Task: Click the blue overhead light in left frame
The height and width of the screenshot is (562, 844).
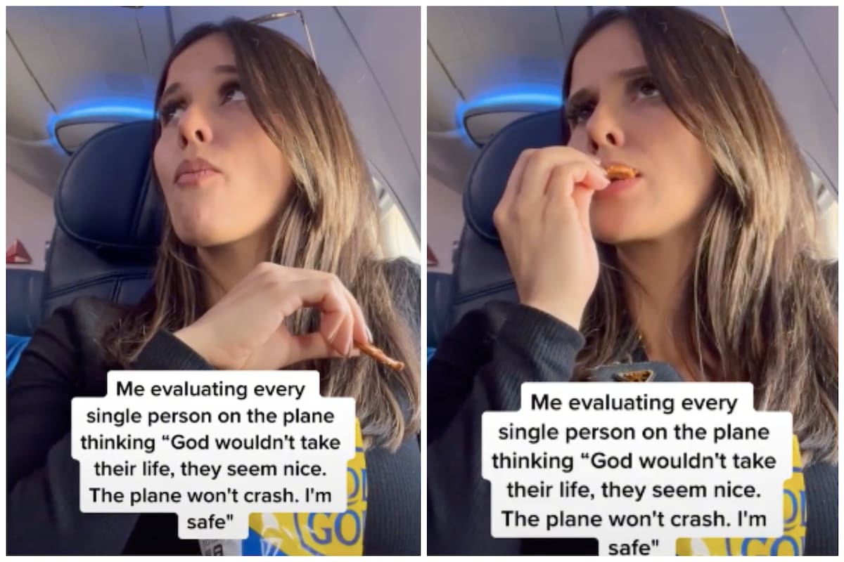Action: click(102, 116)
